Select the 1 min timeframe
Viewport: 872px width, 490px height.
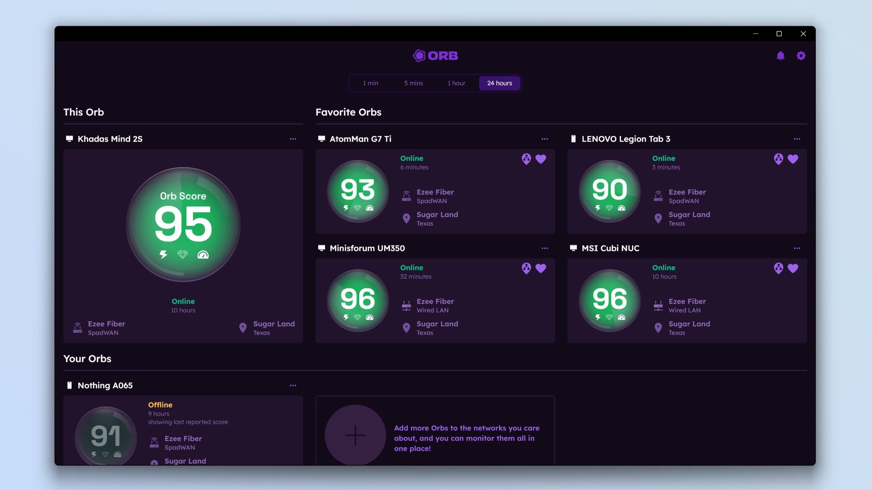[370, 83]
